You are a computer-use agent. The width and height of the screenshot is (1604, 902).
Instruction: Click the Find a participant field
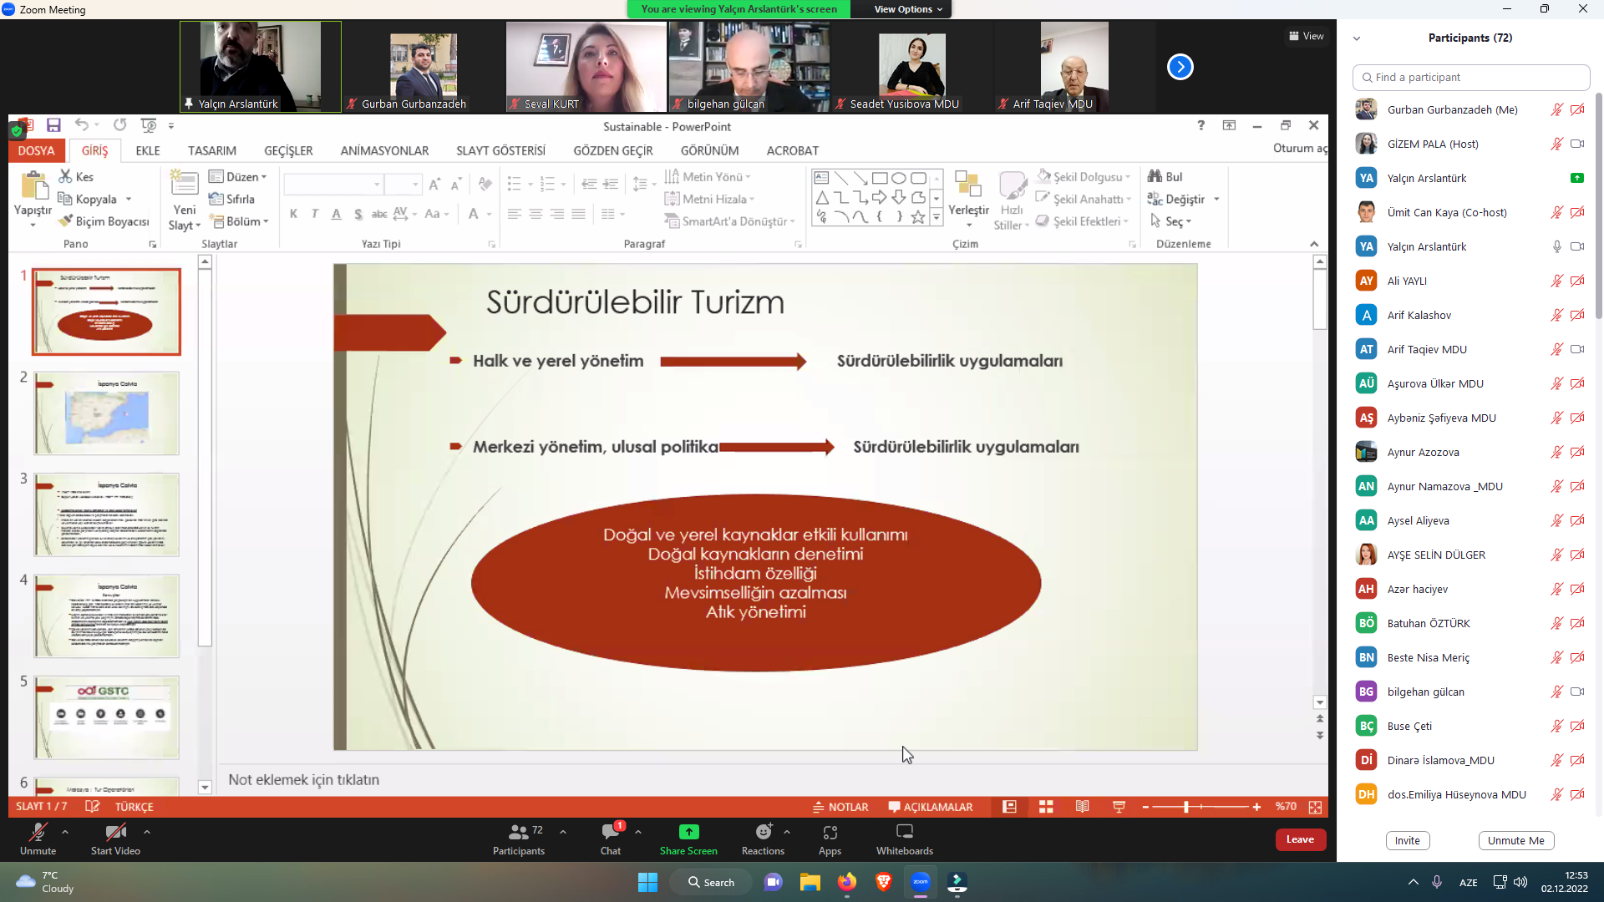click(1470, 77)
